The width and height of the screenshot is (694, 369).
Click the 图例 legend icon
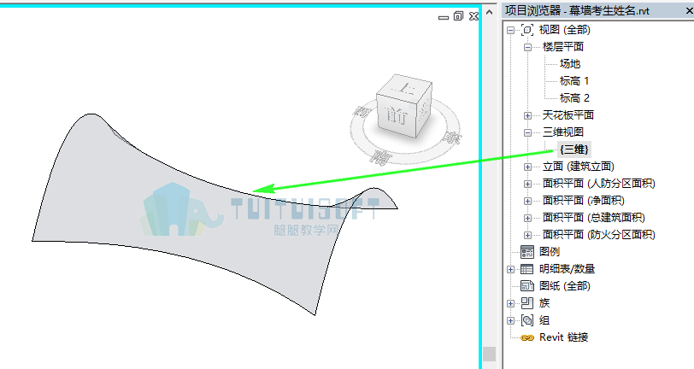[527, 252]
